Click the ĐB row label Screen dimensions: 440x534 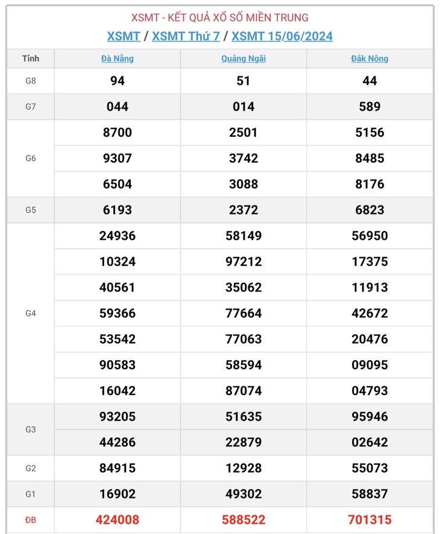[x=31, y=520]
